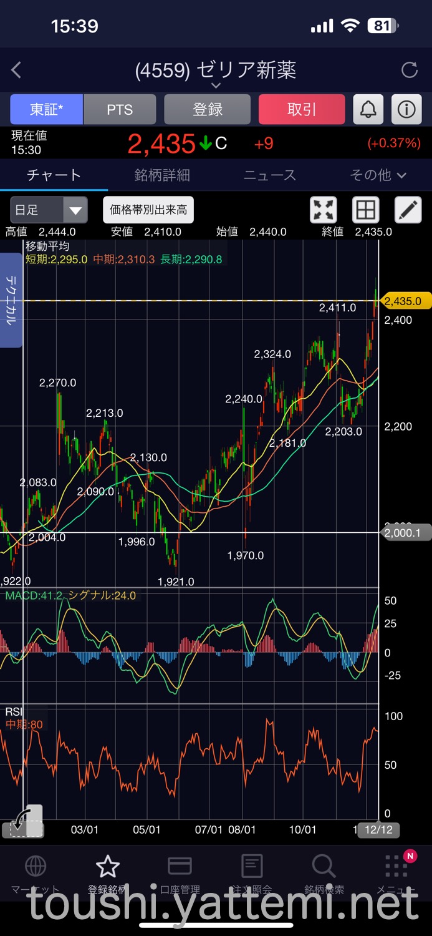Expand chart to fullscreen
The width and height of the screenshot is (432, 936).
pyautogui.click(x=324, y=210)
